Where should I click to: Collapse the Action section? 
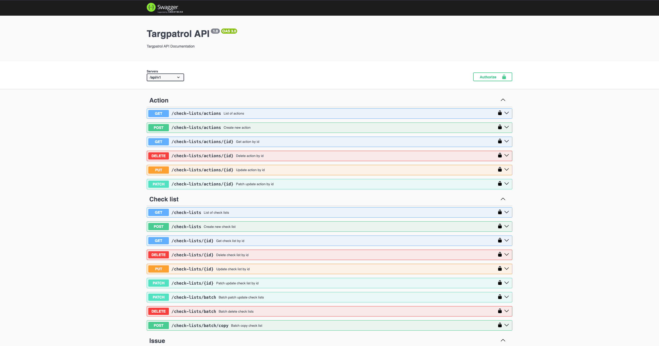pyautogui.click(x=504, y=100)
